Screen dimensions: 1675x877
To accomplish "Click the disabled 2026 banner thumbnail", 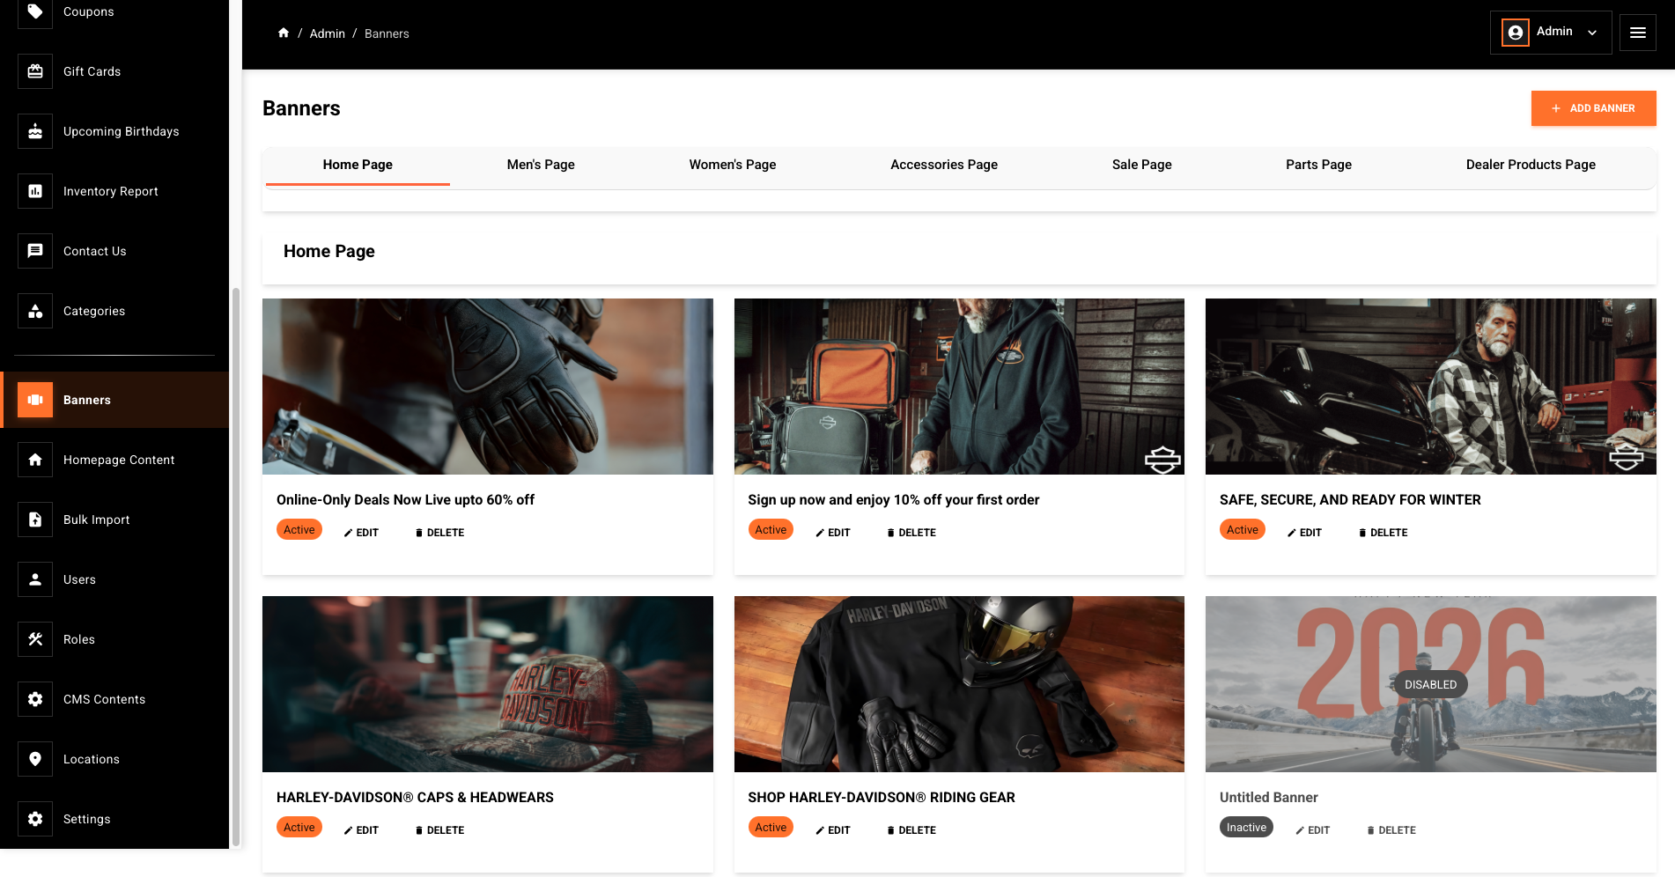I will tap(1430, 684).
